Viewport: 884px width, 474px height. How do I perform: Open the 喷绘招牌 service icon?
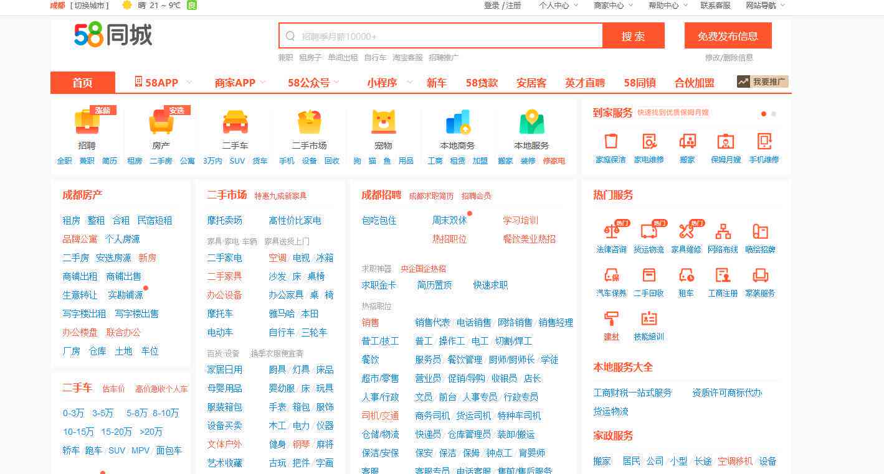tap(760, 231)
